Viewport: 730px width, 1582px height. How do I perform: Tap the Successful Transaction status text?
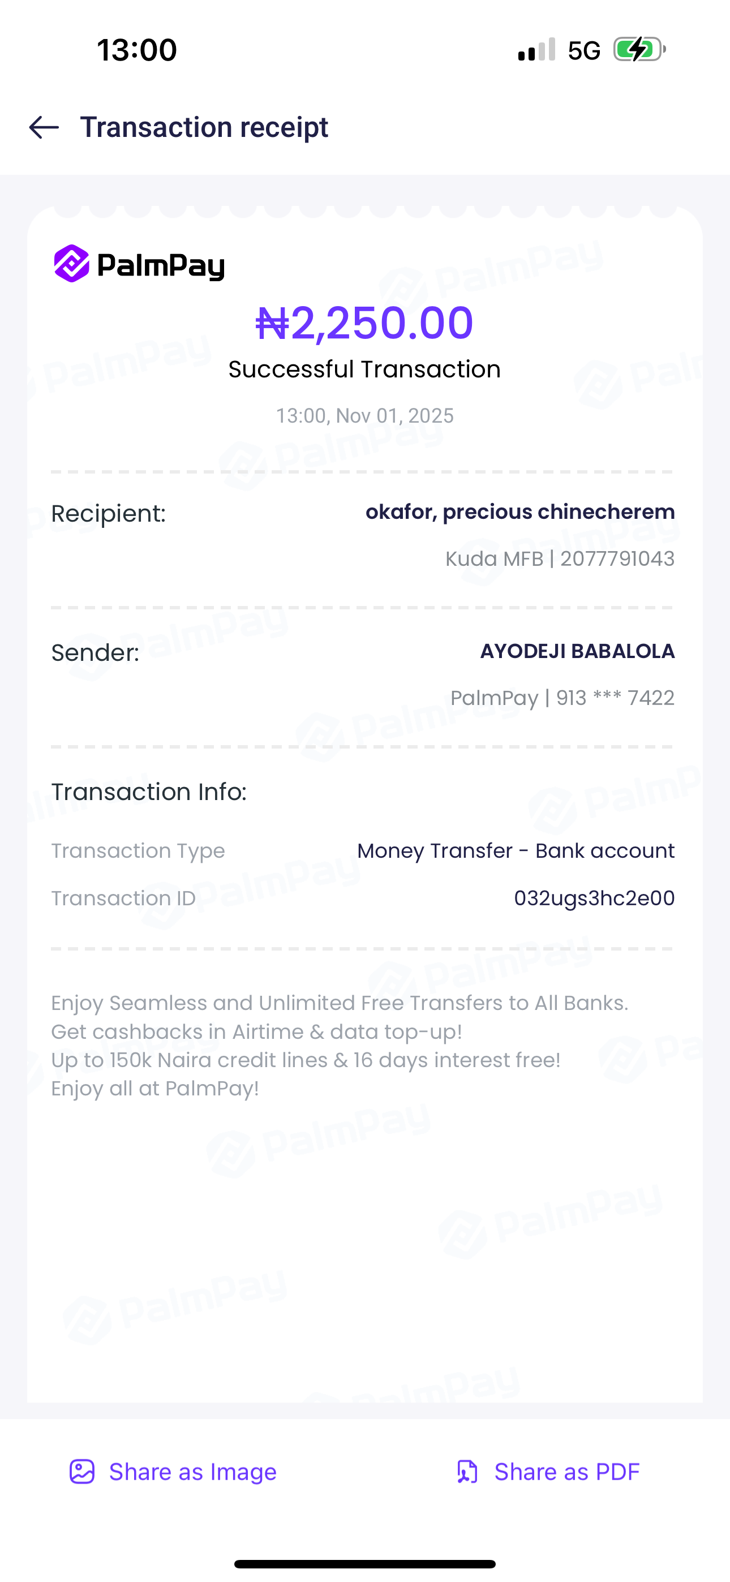pyautogui.click(x=364, y=369)
